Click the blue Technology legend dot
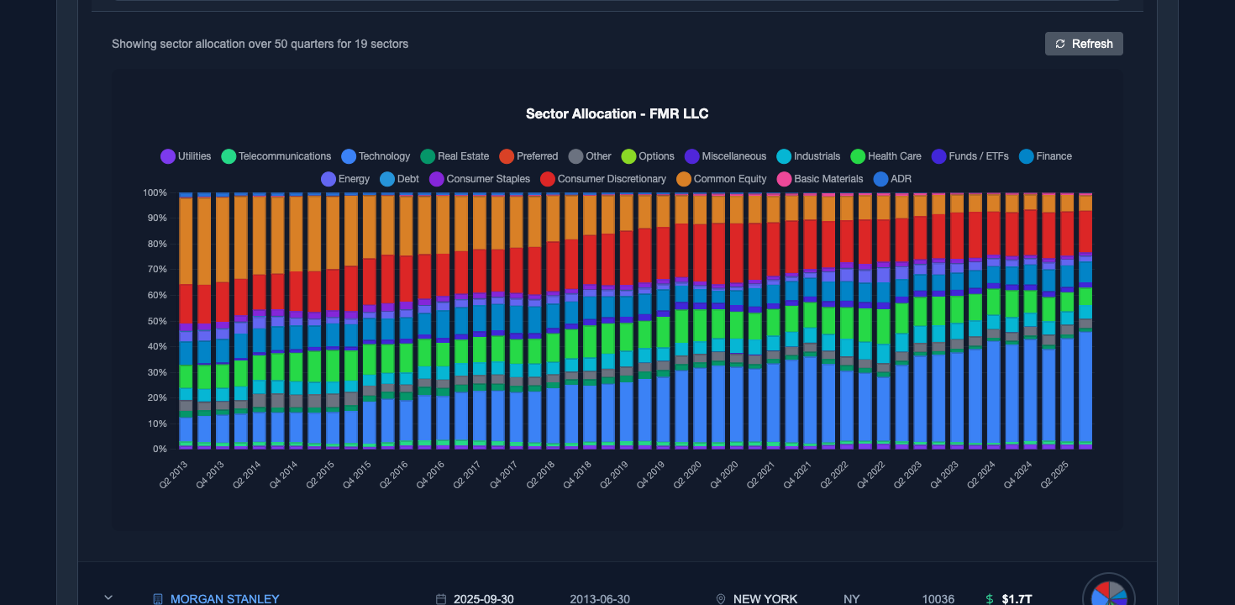Viewport: 1235px width, 605px height. 350,156
